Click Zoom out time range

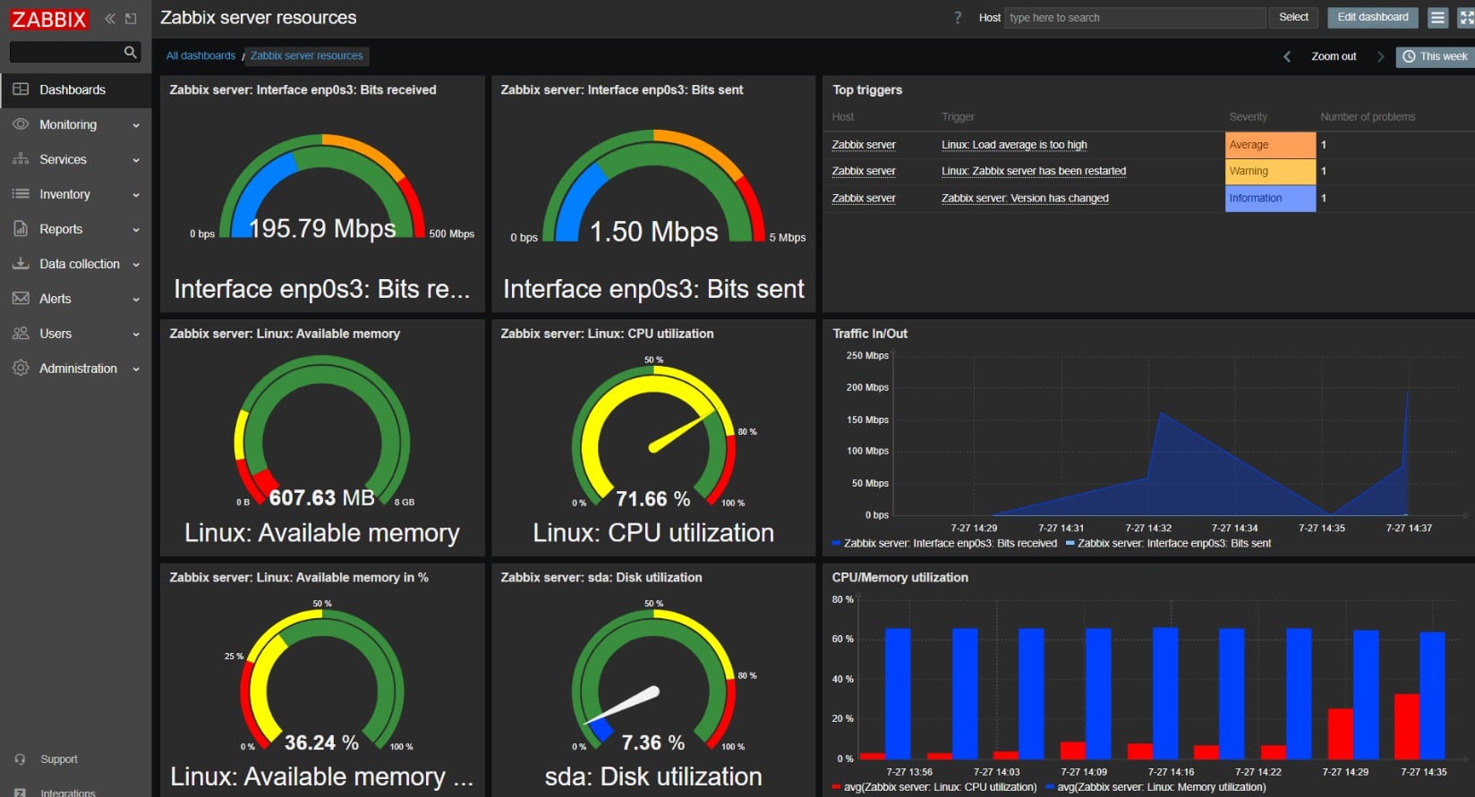coord(1334,56)
